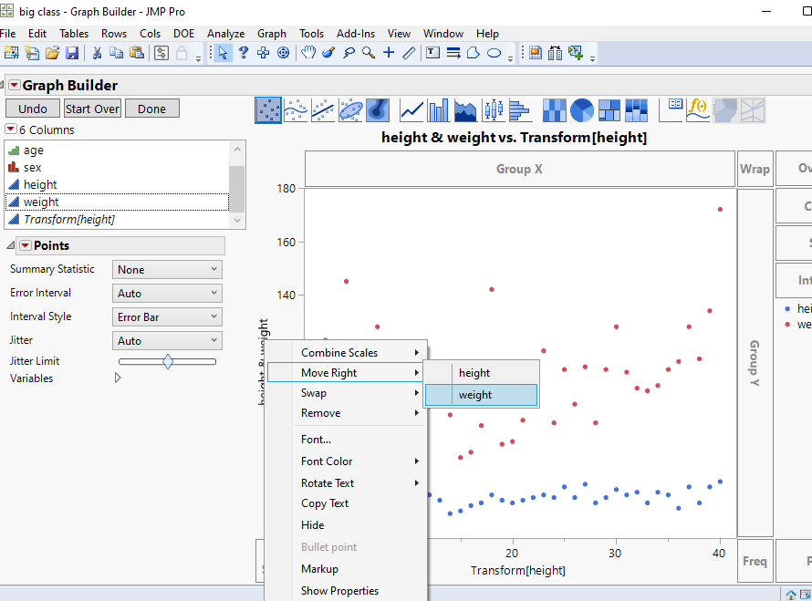Select the Grabber hand tool in the toolbar

click(x=307, y=52)
